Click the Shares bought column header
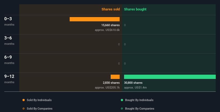Viewport: 220px width, 112px height. 135,9
